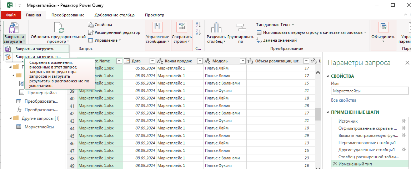
Task: Close the Параметры запроса pane
Action: point(407,63)
